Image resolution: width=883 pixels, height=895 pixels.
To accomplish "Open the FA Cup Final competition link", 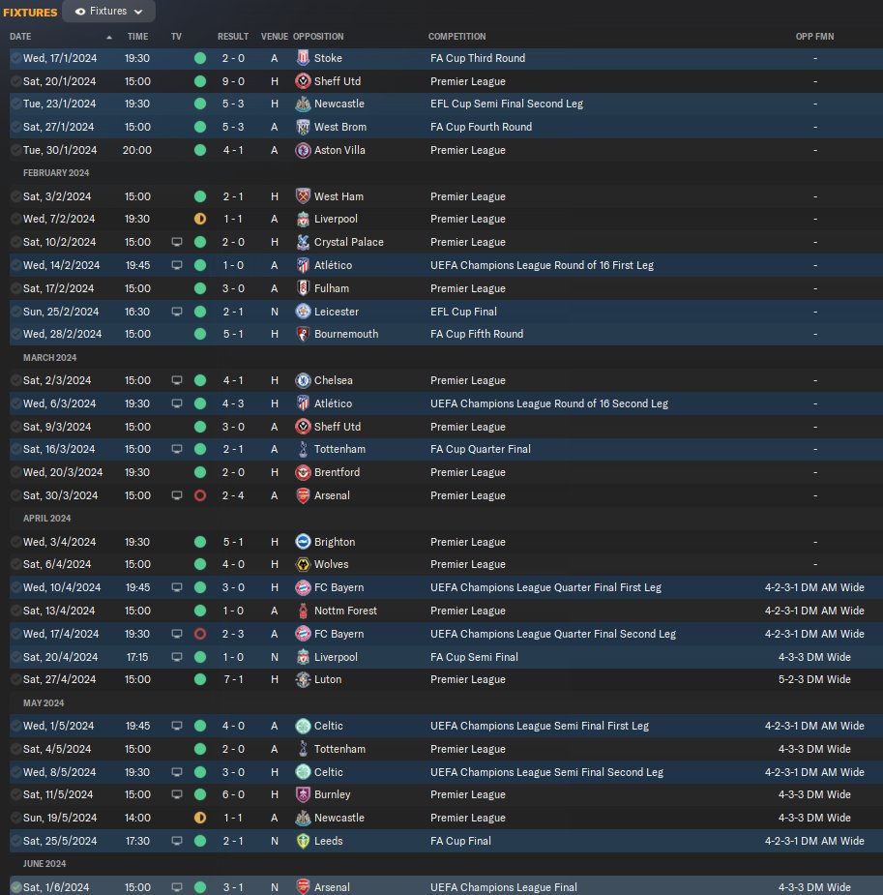I will [461, 841].
